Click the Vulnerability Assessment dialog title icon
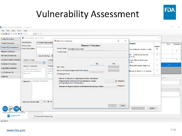This screenshot has width=182, height=136. point(23,38)
